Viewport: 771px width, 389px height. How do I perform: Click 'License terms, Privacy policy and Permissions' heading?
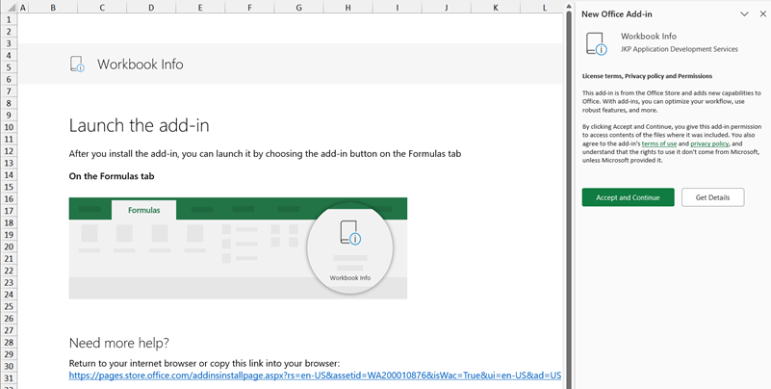[x=647, y=76]
